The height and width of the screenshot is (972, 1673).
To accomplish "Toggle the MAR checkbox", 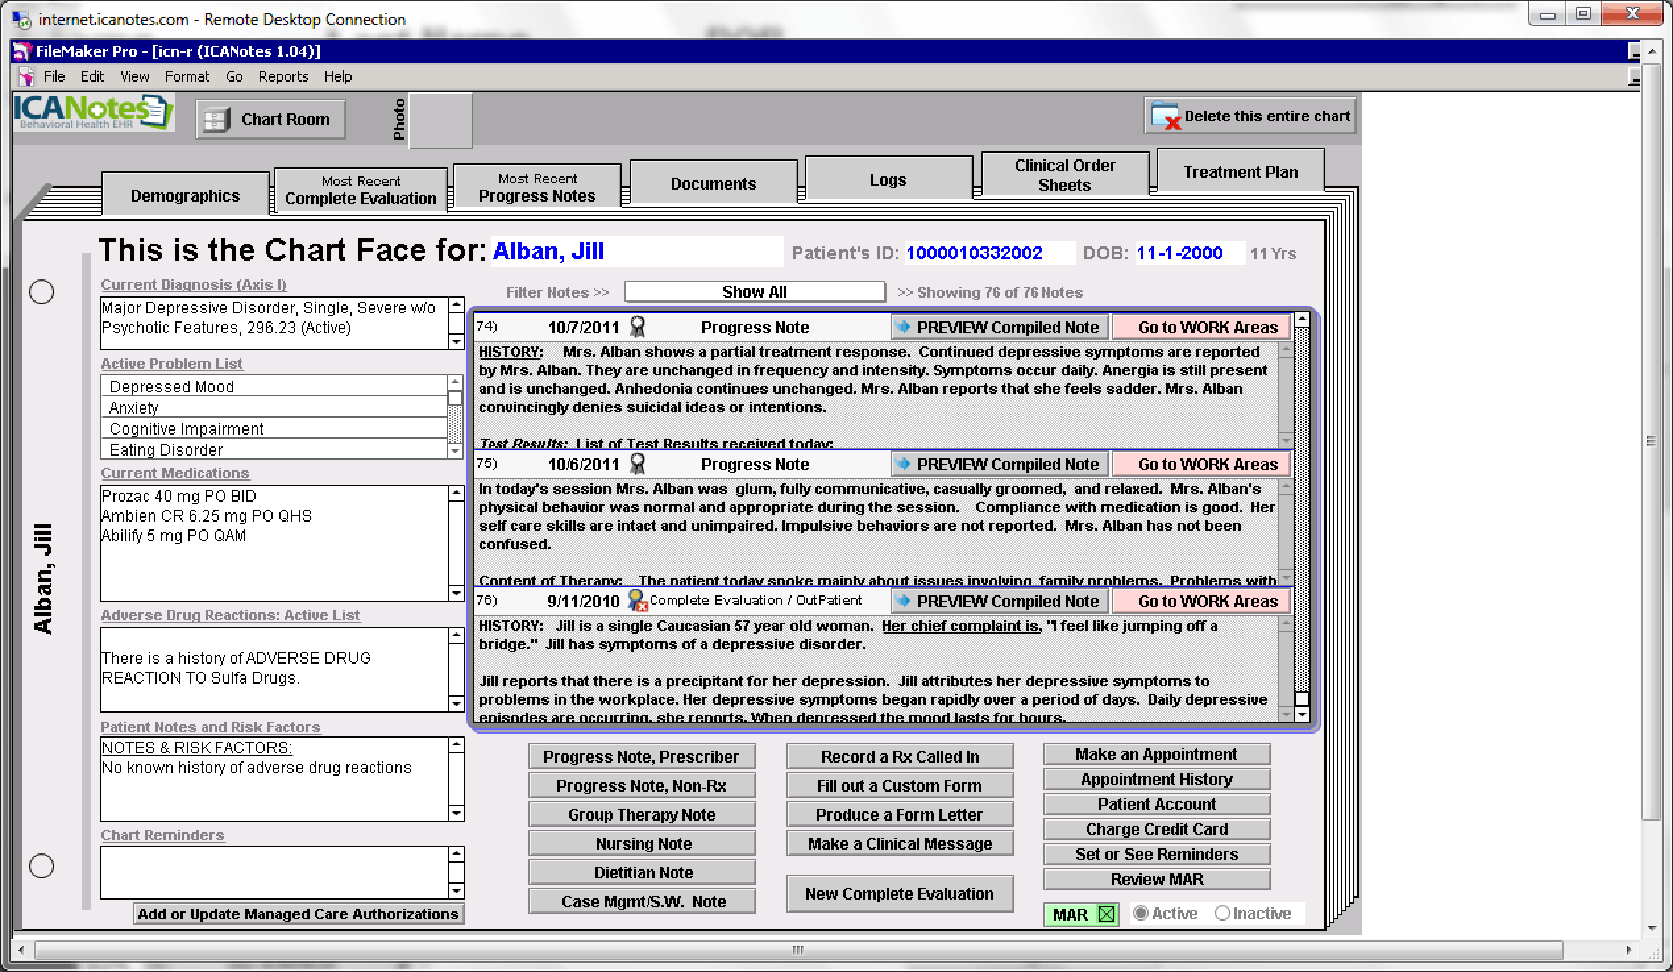I will click(x=1106, y=914).
